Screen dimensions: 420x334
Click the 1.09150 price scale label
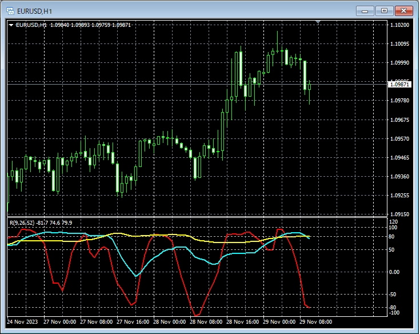(399, 214)
